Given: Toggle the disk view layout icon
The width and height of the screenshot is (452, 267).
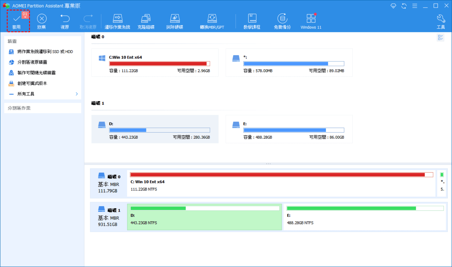Looking at the screenshot, I should pyautogui.click(x=440, y=37).
